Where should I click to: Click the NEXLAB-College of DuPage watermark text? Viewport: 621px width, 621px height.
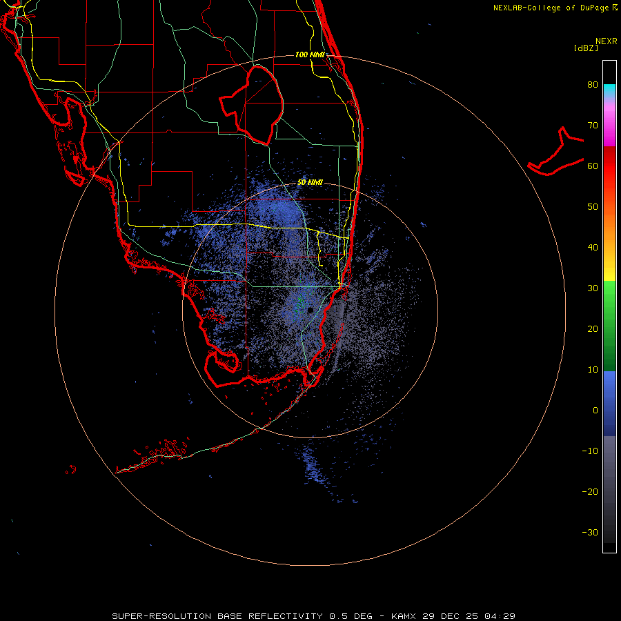555,8
